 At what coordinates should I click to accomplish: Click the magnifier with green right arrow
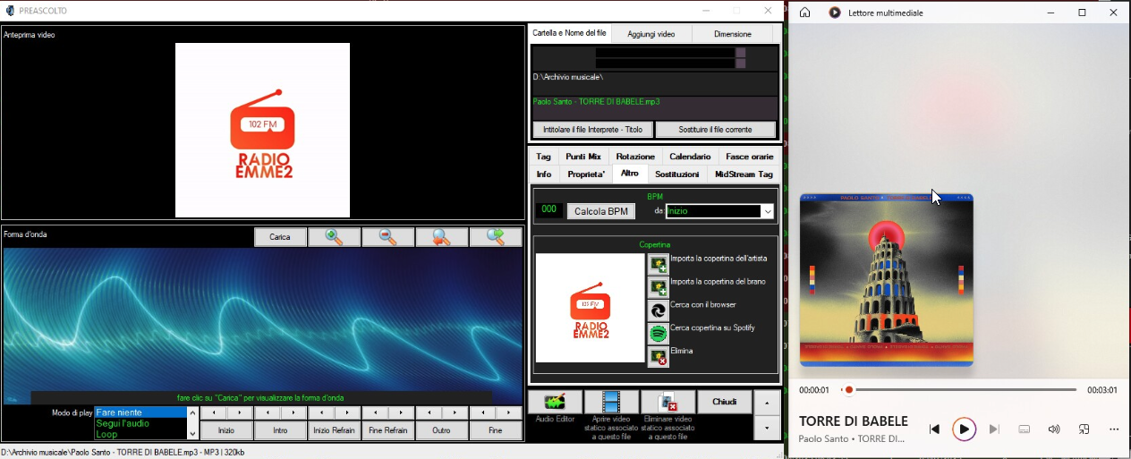(496, 237)
